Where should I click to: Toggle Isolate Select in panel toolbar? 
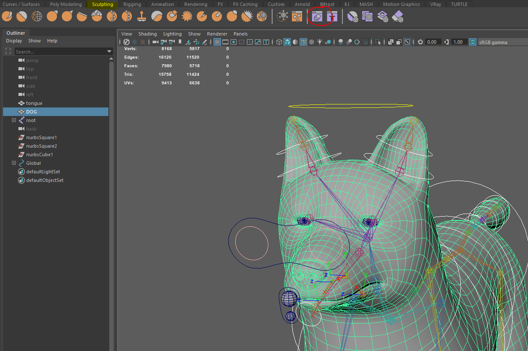378,42
